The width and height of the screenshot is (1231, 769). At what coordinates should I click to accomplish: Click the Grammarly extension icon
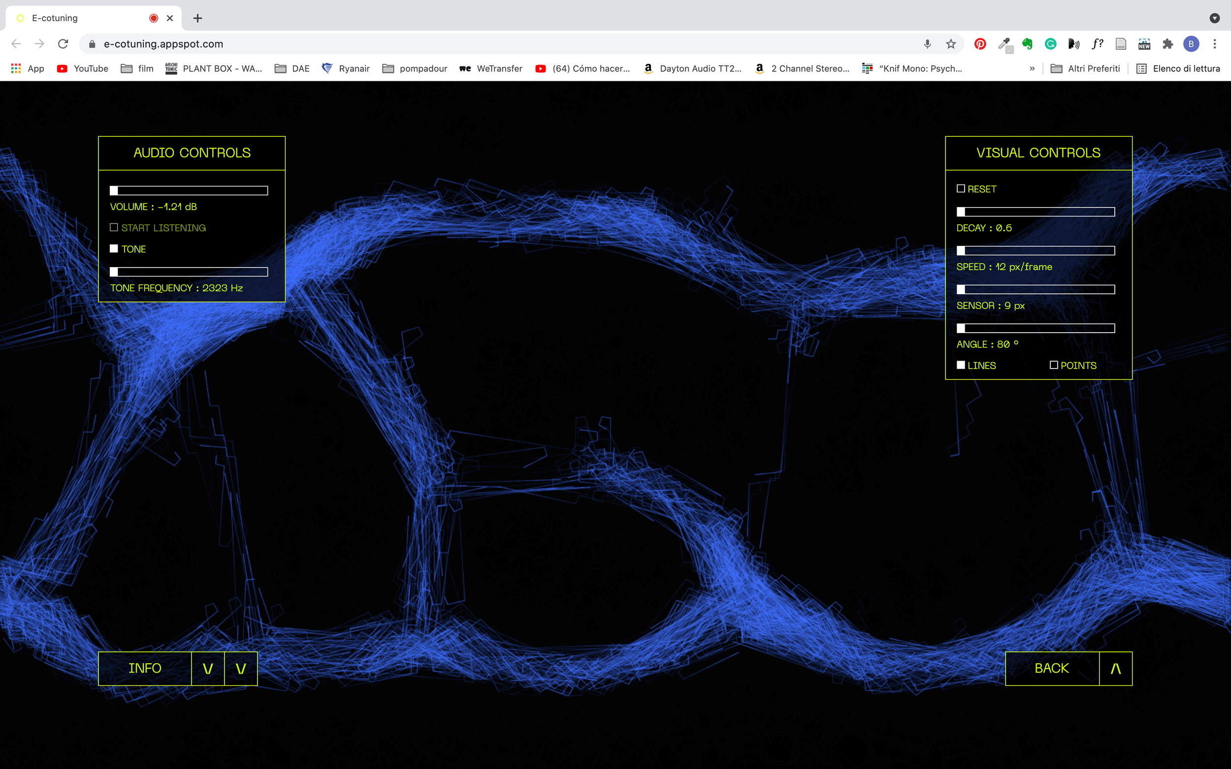point(1050,44)
